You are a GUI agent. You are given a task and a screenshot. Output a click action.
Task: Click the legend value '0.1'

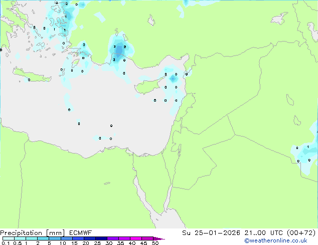[x=6, y=243]
